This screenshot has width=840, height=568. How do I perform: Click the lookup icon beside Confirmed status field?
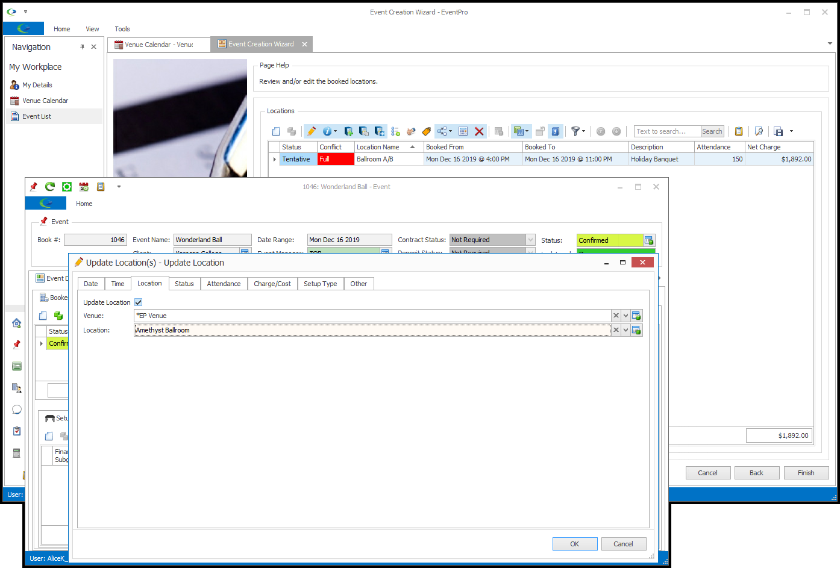tap(649, 240)
